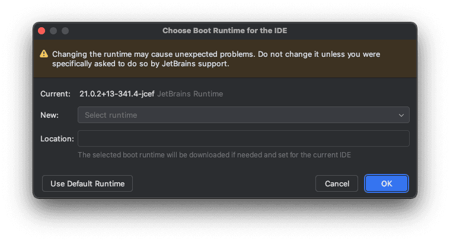Select the current version '21.0.2+13-341.4-jcef' text
The width and height of the screenshot is (450, 242).
[117, 93]
